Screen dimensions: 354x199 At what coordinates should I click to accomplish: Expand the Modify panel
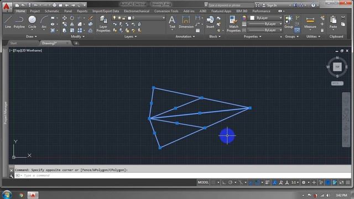[77, 36]
